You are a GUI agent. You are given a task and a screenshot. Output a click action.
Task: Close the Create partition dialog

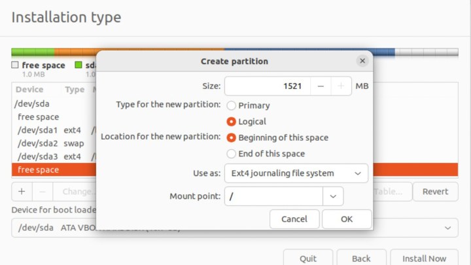pos(362,61)
